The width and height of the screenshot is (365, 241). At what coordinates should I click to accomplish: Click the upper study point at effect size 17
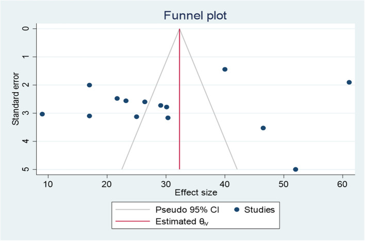tap(89, 85)
